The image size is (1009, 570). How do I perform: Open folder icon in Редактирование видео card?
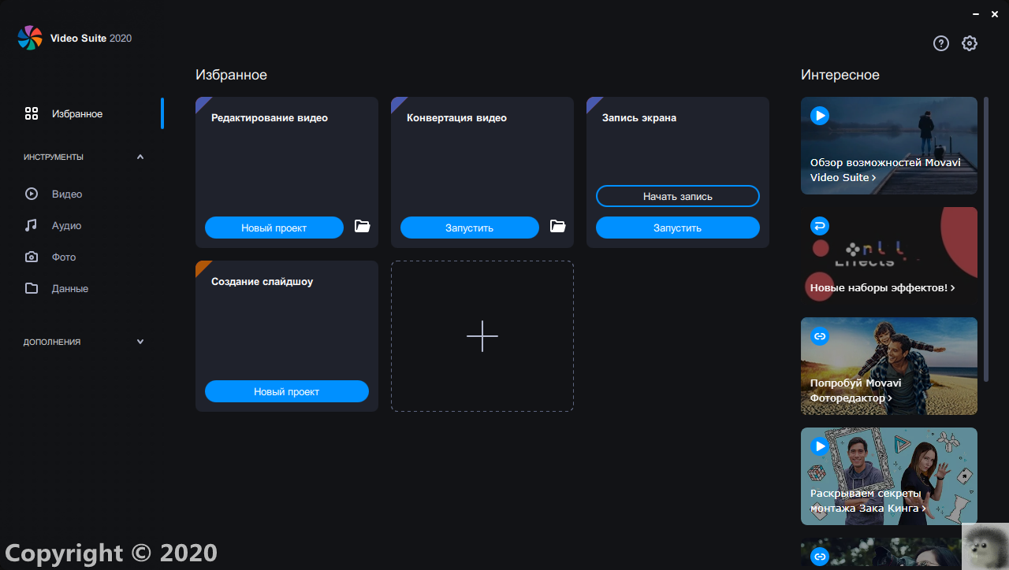362,227
